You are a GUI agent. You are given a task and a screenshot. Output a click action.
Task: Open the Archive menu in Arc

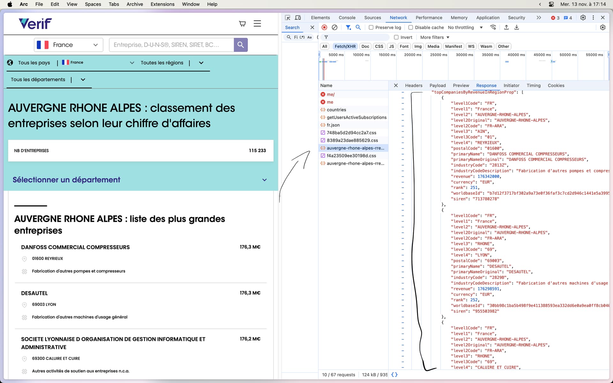(135, 4)
